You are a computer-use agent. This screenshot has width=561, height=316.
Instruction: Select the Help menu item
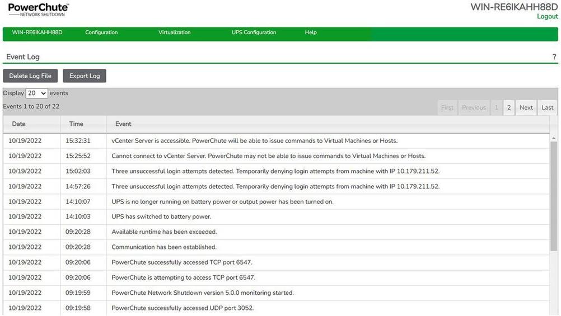coord(311,32)
